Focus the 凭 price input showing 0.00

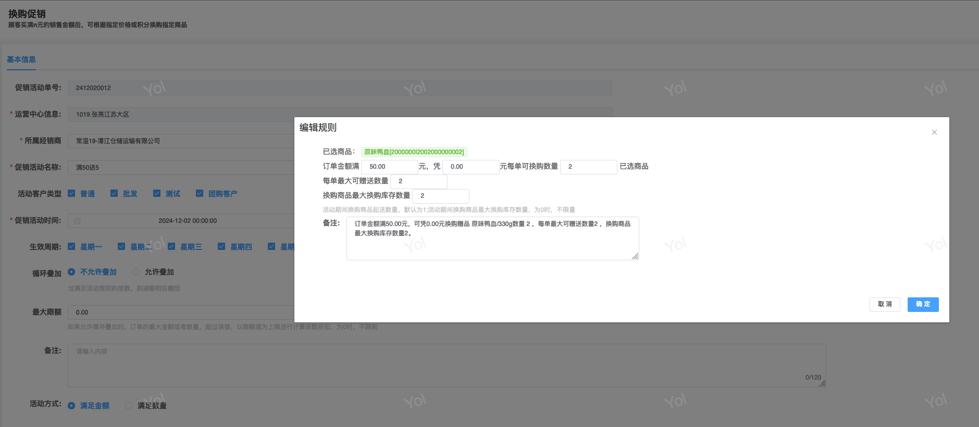click(x=471, y=167)
